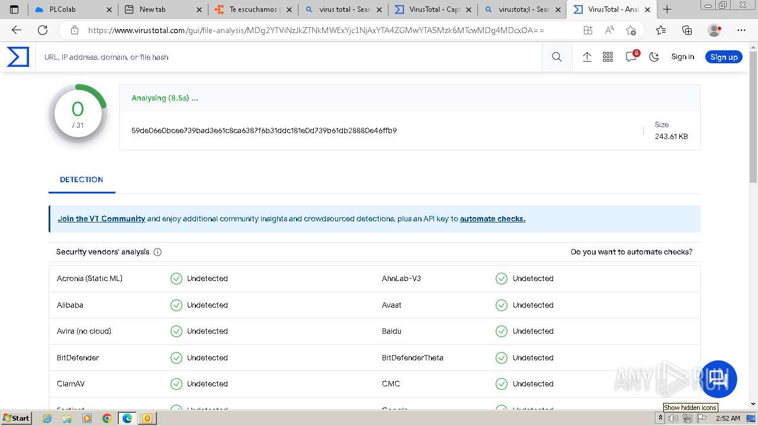
Task: Toggle dark mode moon icon
Action: (654, 57)
